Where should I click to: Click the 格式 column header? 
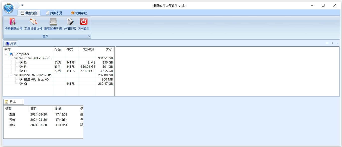[72, 49]
